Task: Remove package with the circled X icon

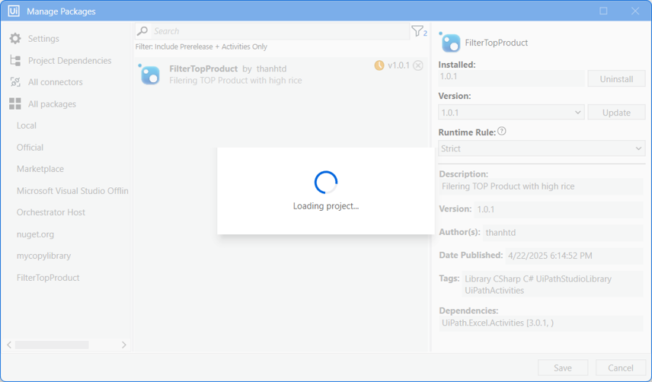Action: [418, 65]
